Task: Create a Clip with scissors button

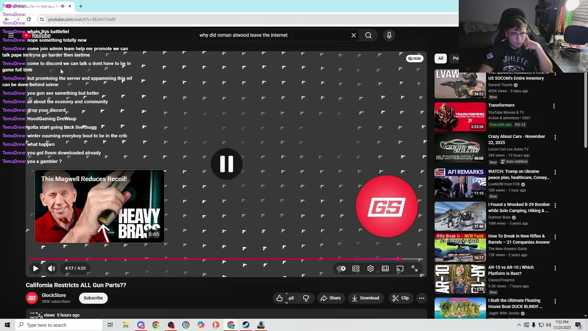Action: (x=401, y=298)
